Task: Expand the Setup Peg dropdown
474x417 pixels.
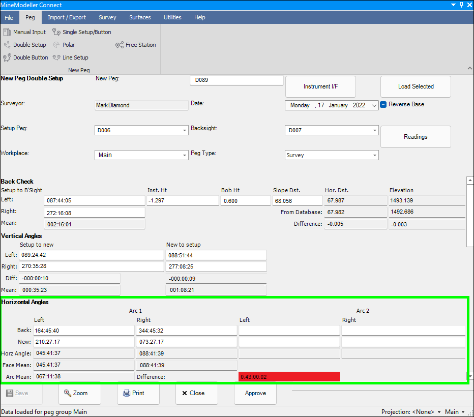Action: 184,131
